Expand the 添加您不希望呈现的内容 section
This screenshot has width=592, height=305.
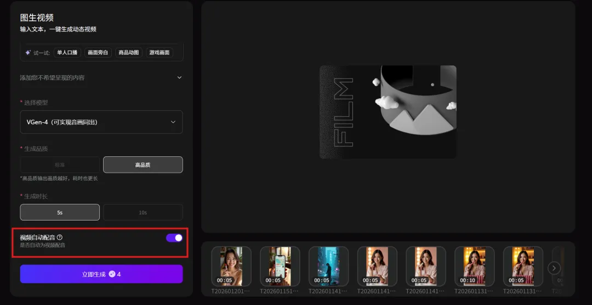(101, 77)
